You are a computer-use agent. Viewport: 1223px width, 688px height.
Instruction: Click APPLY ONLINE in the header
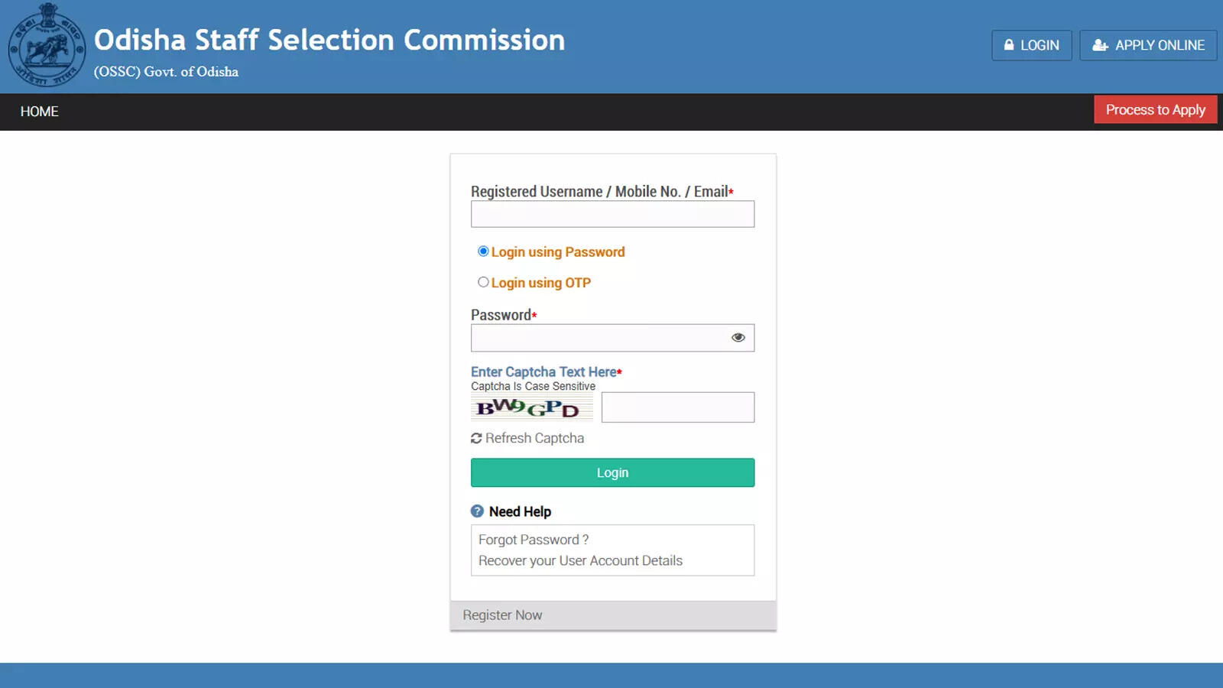[1148, 45]
